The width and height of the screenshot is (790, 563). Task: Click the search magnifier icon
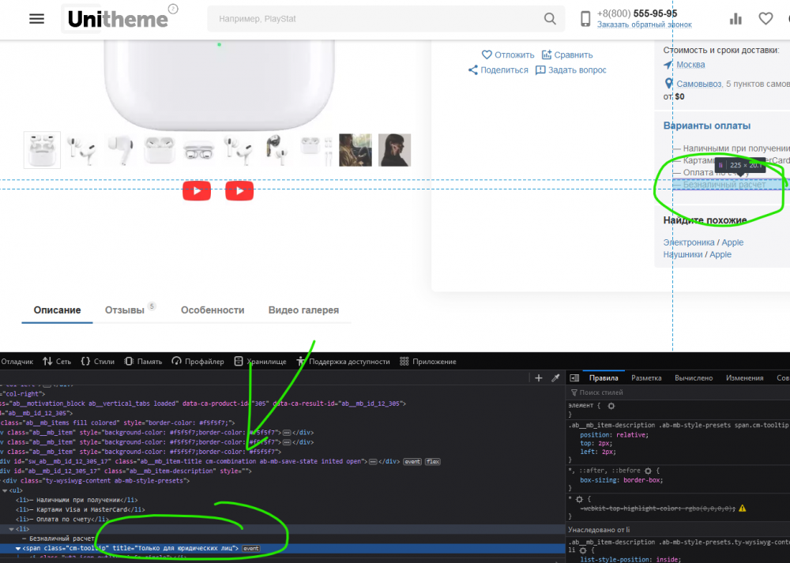550,19
